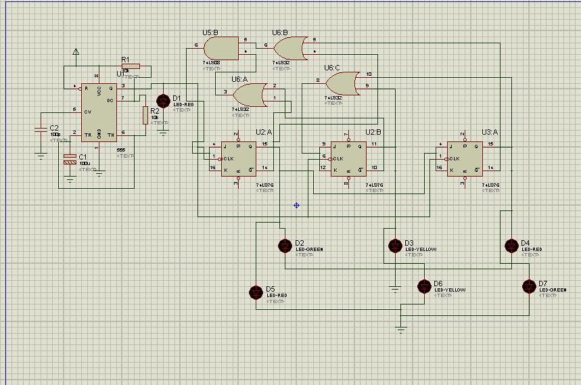Click the ground symbol below LED D3
Viewport: 581px width, 385px height.
[x=395, y=290]
